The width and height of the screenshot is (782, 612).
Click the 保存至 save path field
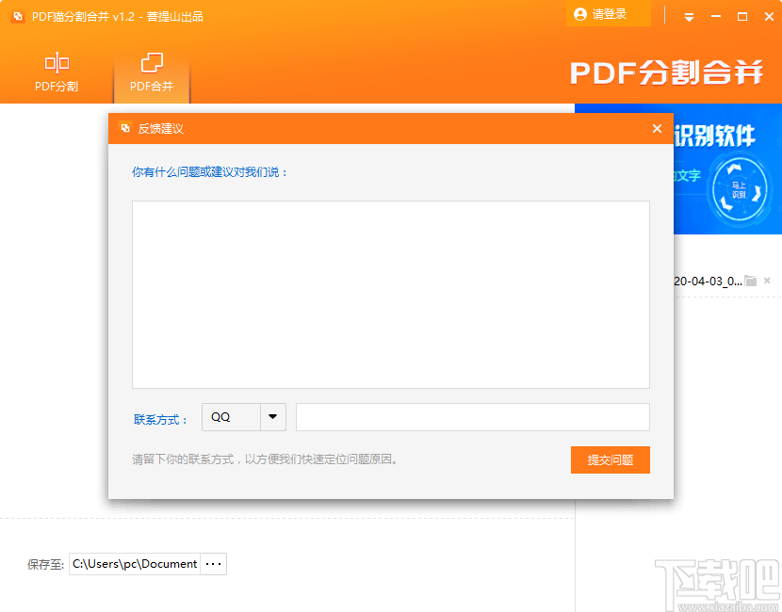(x=137, y=563)
